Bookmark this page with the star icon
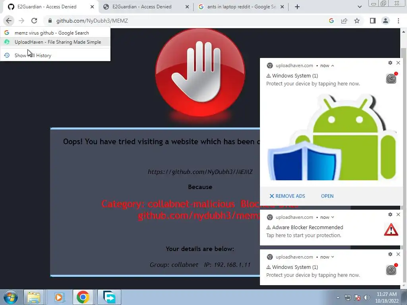This screenshot has width=407, height=305. pos(357,21)
